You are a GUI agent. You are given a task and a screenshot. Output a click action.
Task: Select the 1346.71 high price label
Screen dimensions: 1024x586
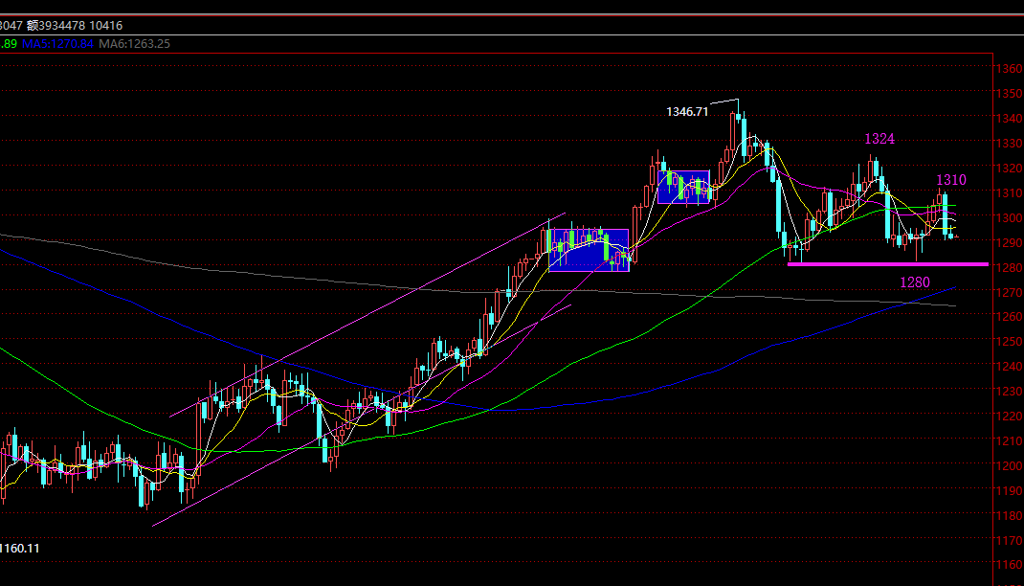click(687, 112)
